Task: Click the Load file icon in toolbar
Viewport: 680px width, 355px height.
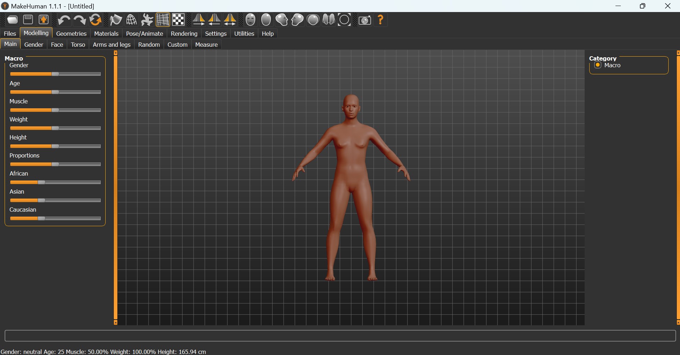Action: (x=12, y=20)
